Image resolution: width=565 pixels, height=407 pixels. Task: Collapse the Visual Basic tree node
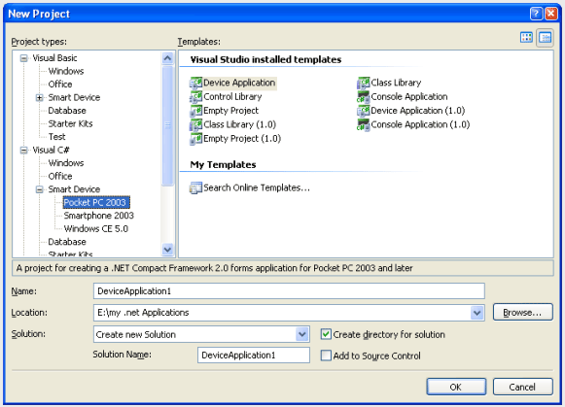(x=23, y=58)
